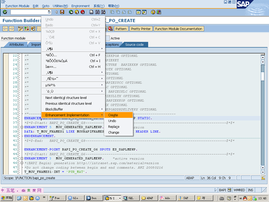Open the Function Module menu
The width and height of the screenshot is (269, 202).
click(17, 6)
